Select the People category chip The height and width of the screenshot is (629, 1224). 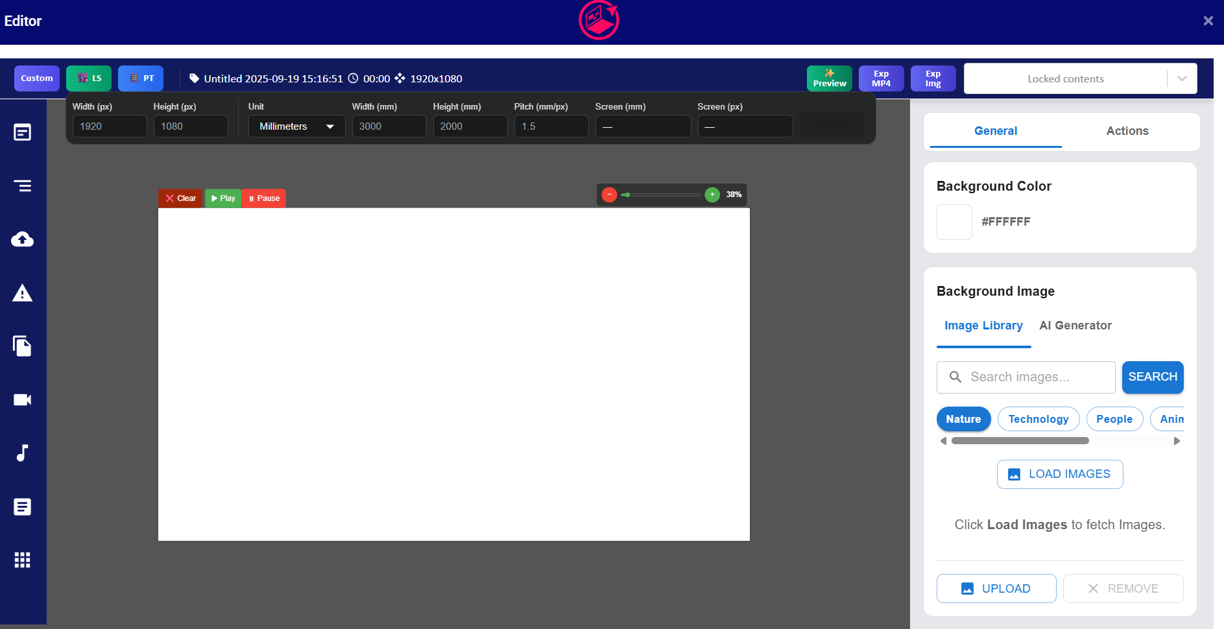(x=1114, y=419)
